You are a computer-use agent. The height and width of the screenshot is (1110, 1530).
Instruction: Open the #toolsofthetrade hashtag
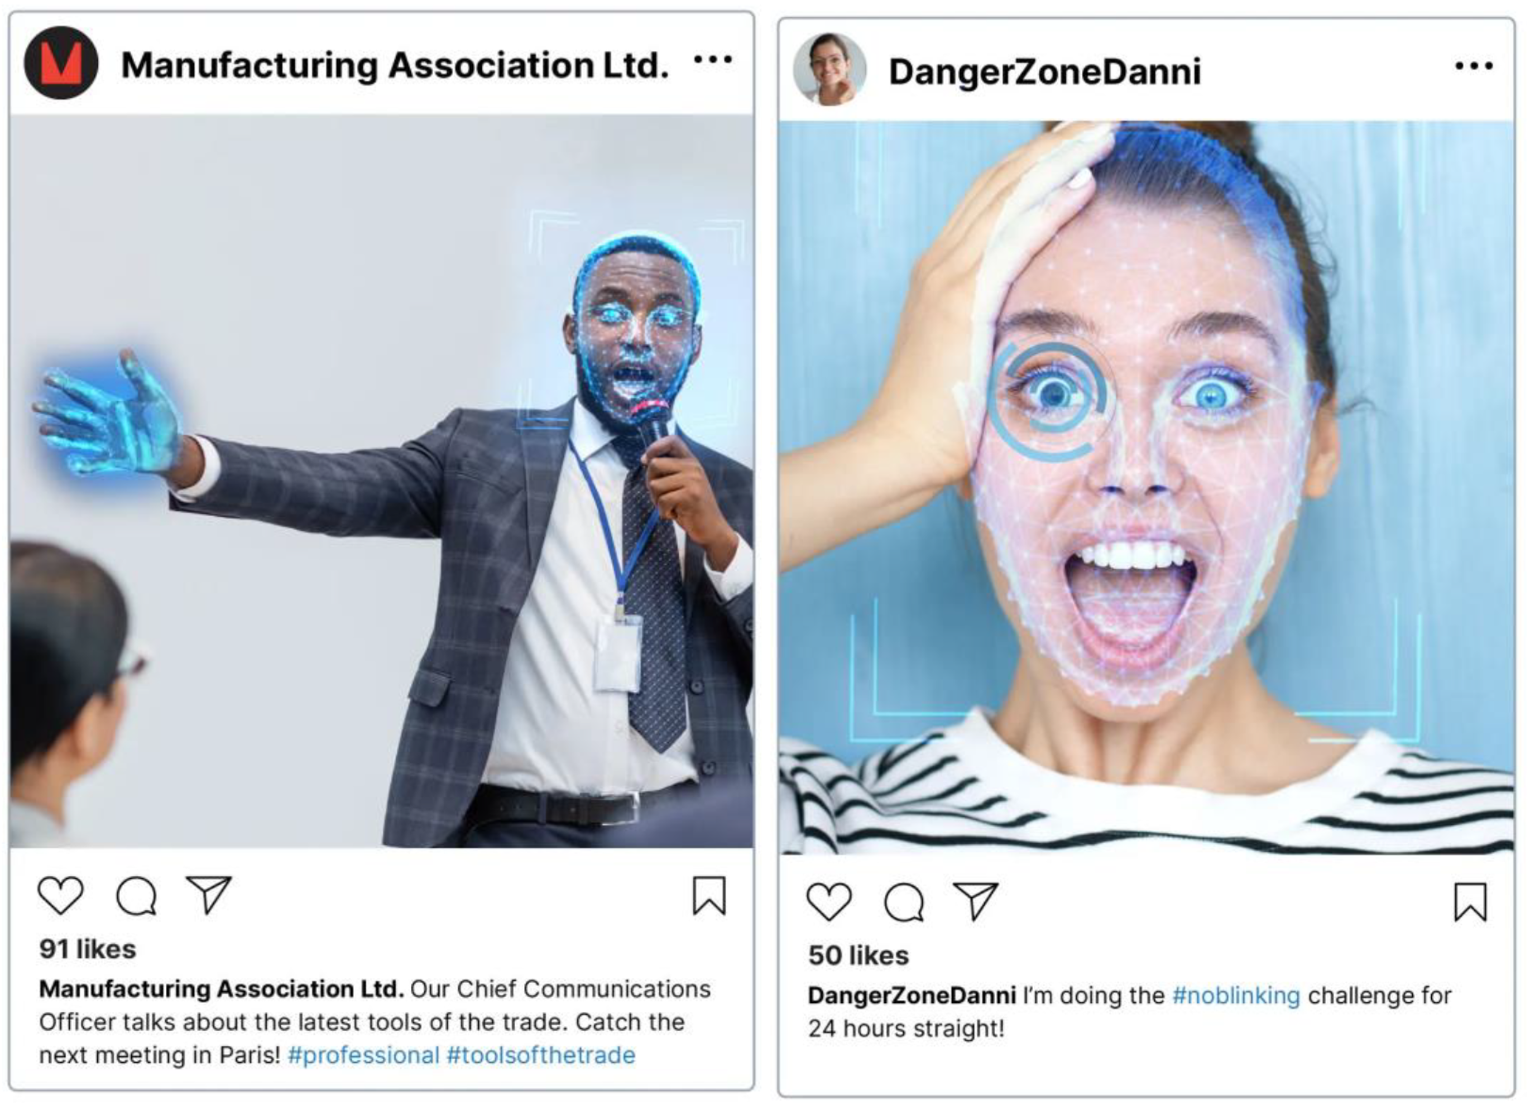541,1055
